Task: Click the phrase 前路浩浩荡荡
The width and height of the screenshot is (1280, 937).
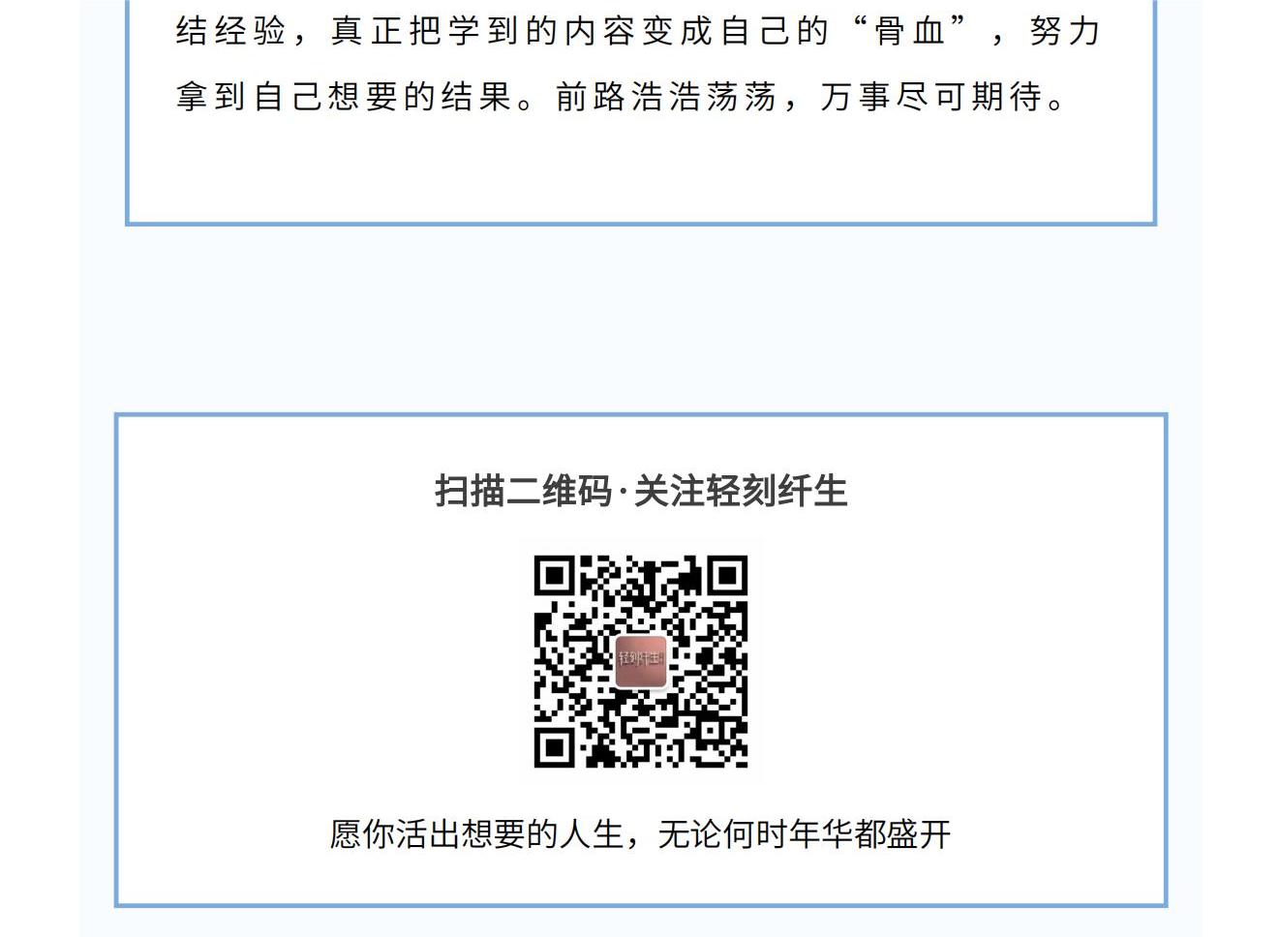Action: pos(666,97)
